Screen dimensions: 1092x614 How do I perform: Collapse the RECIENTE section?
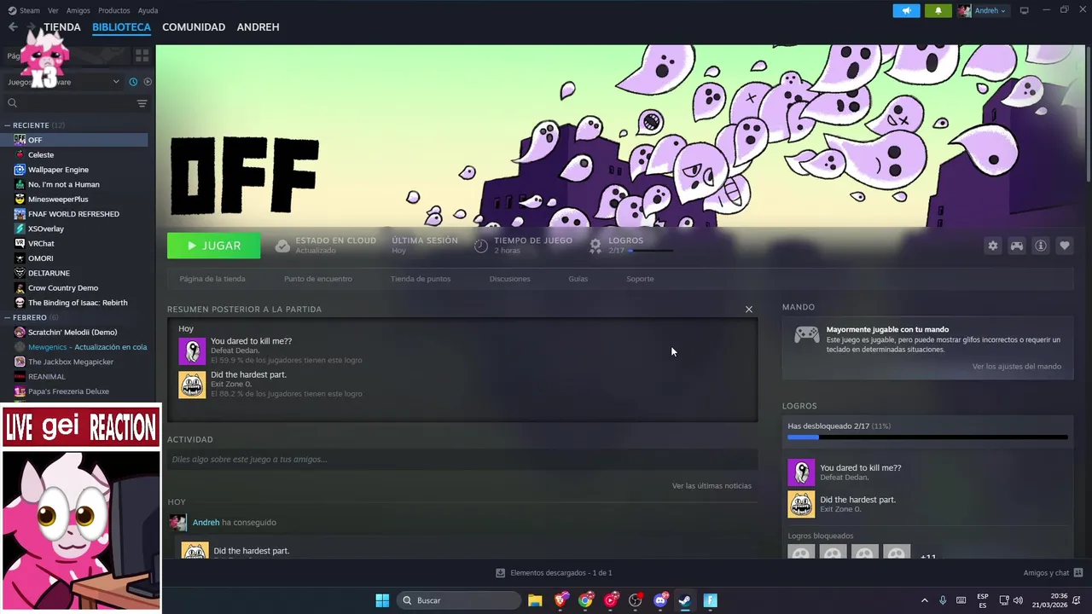(7, 125)
